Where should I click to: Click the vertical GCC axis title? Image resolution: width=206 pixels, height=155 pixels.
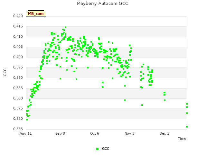(5, 72)
